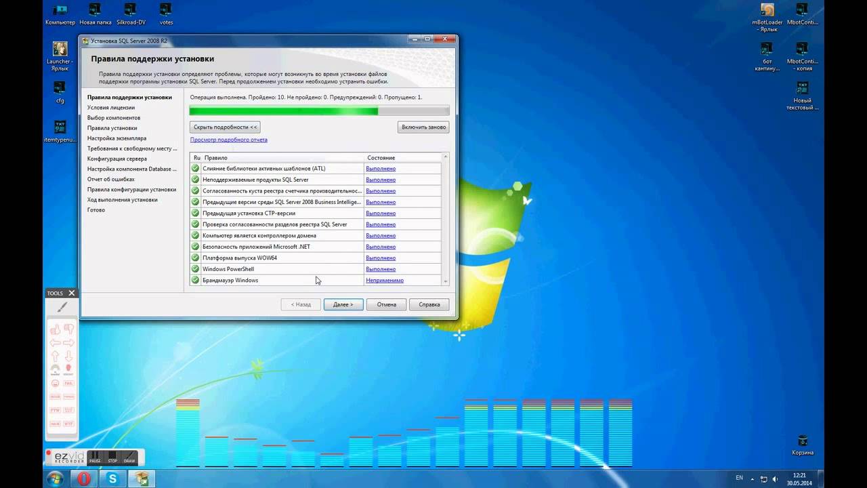
Task: Select the Компьютер desktop icon
Action: pyautogui.click(x=60, y=14)
